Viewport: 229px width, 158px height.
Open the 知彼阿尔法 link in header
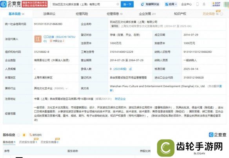point(150,4)
